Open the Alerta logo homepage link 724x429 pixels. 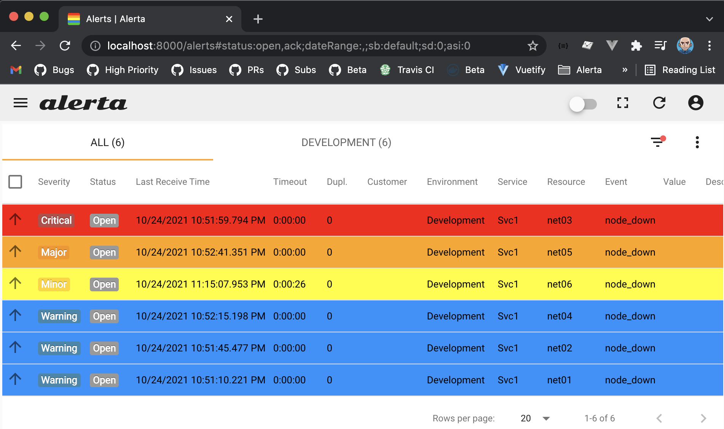83,103
